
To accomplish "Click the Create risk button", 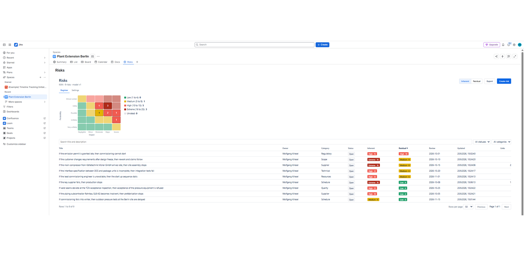I will (x=504, y=81).
